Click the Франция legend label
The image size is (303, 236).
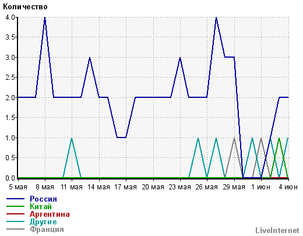47,229
